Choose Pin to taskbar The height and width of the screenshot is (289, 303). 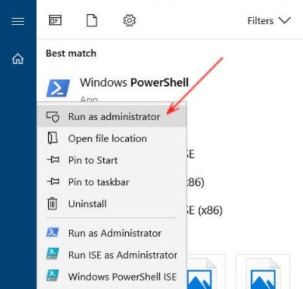(112, 182)
